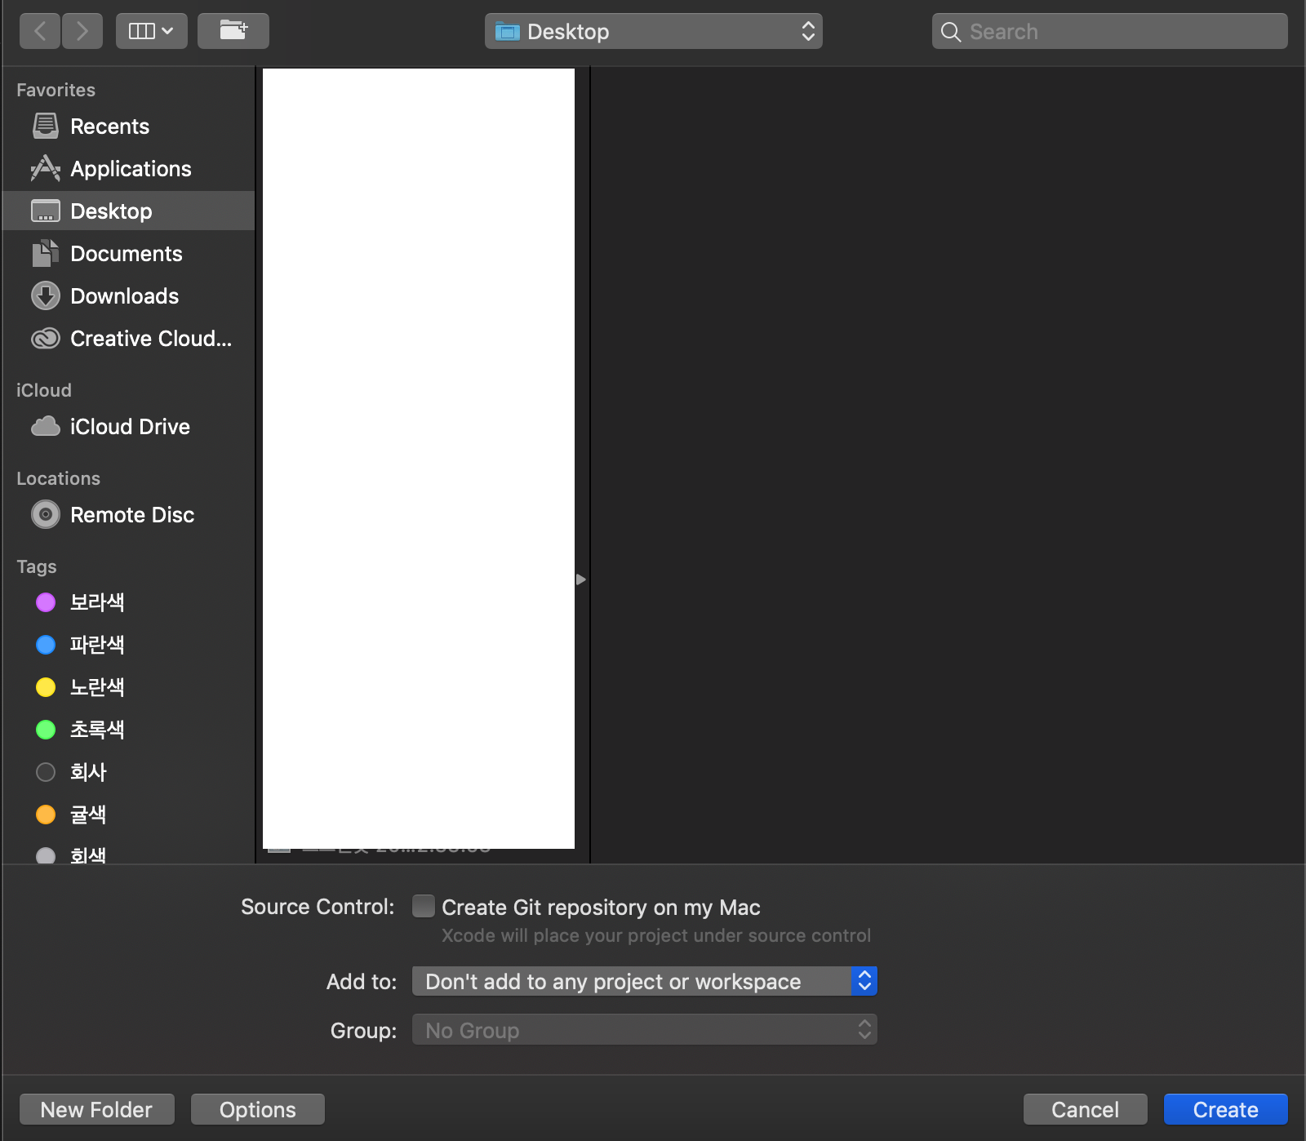This screenshot has width=1306, height=1141.
Task: Click the Downloads arrow icon
Action: pos(46,295)
